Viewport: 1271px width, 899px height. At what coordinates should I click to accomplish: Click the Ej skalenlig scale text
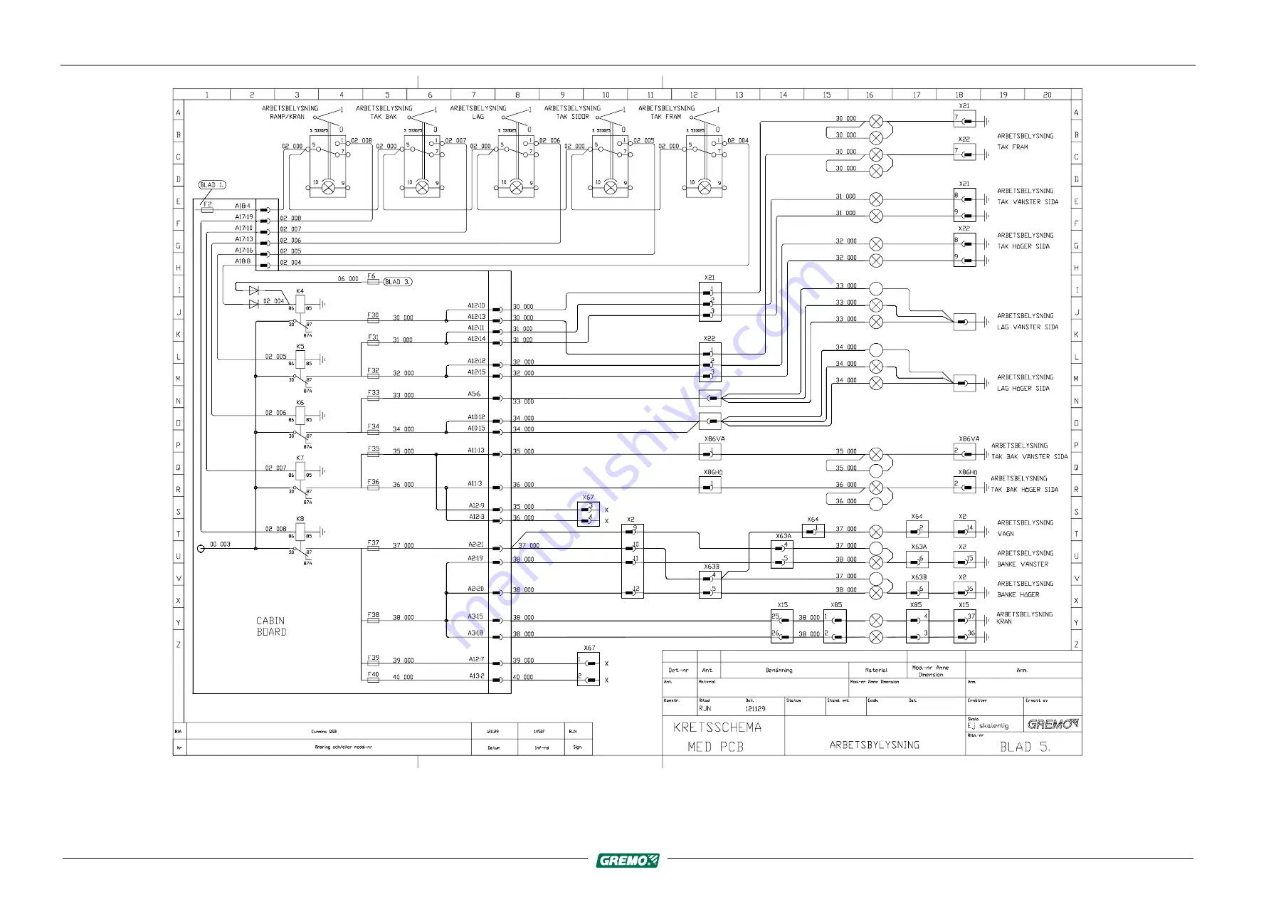988,726
